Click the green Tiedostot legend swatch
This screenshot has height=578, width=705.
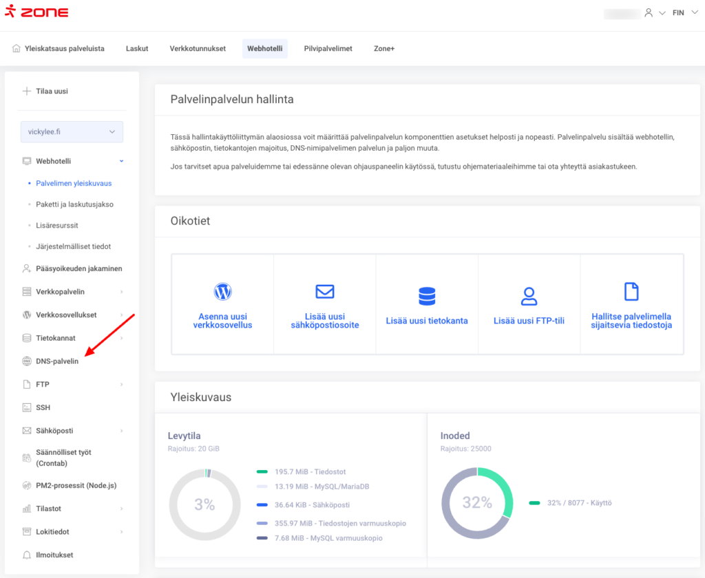(x=262, y=471)
